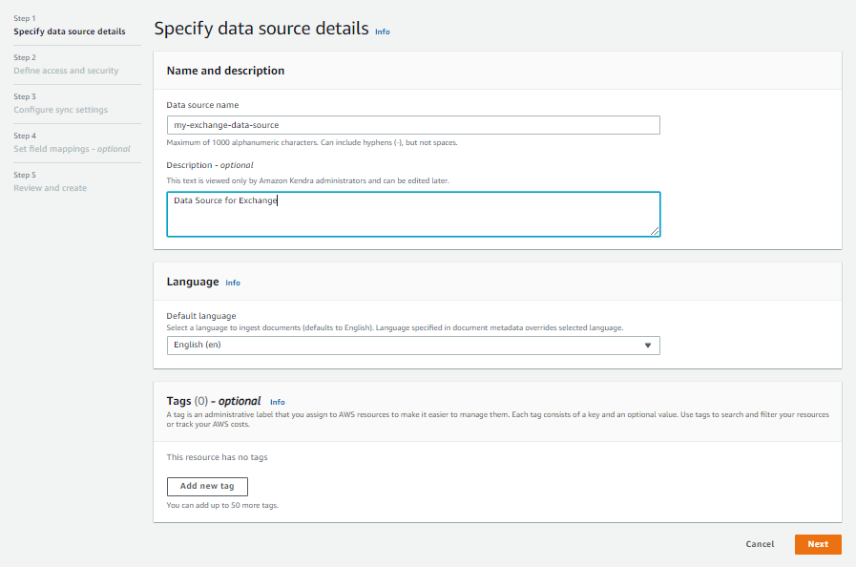Click the Default language label
The image size is (856, 567).
(200, 316)
